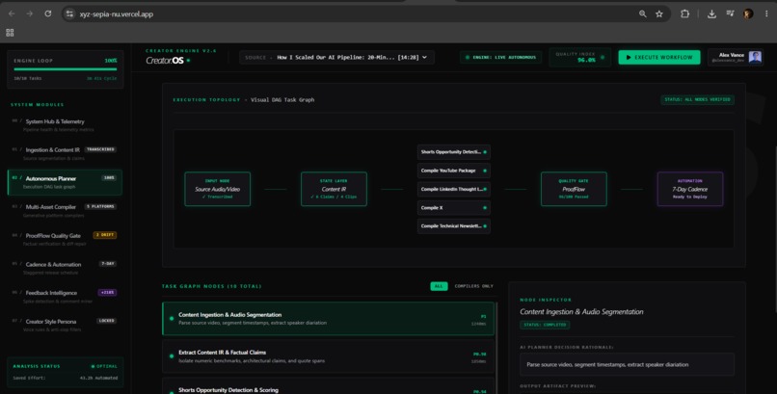Select Automation 7-Day Cadence node
Image resolution: width=777 pixels, height=394 pixels.
click(690, 189)
